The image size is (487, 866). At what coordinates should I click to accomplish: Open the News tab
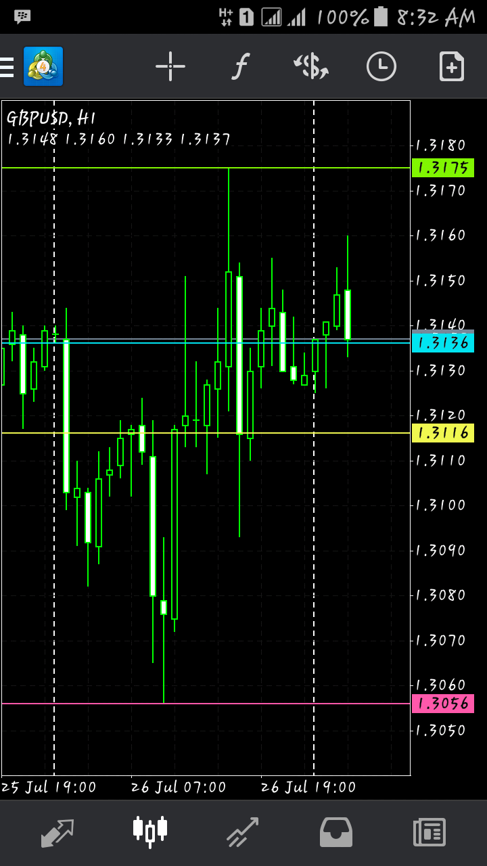tap(430, 832)
